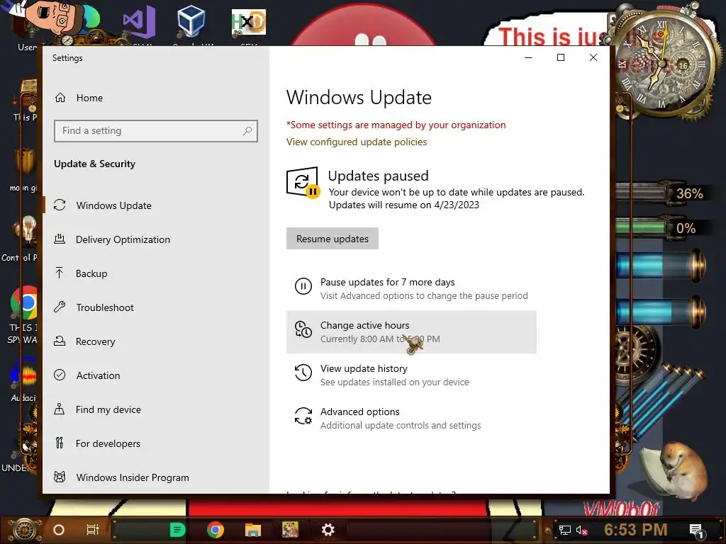
Task: Click the 0% green gauge gadget
Action: coord(660,228)
